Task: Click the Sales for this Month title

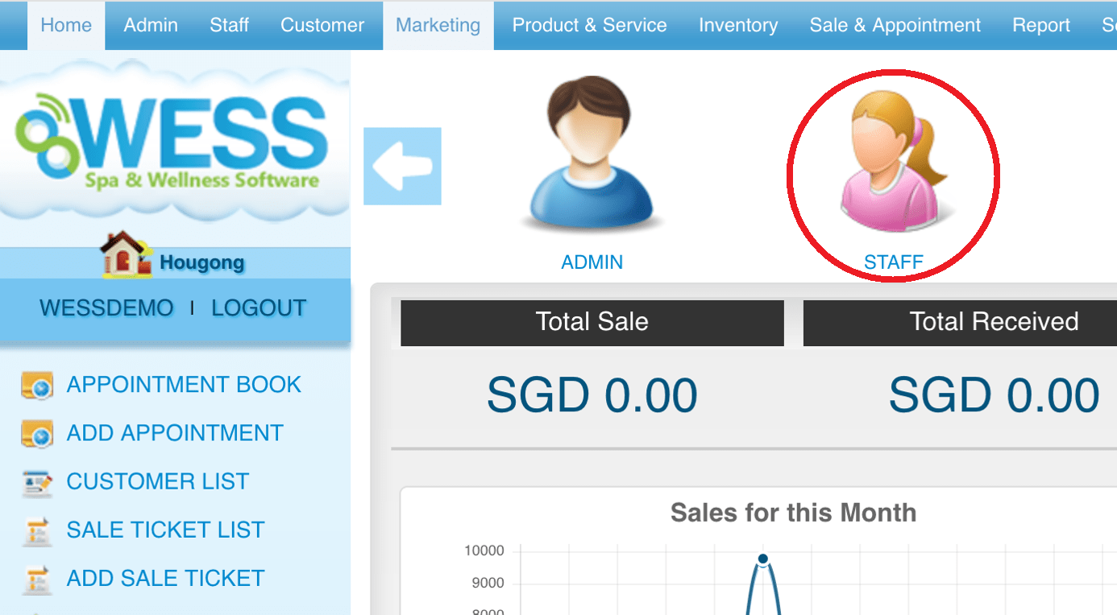Action: click(x=793, y=513)
